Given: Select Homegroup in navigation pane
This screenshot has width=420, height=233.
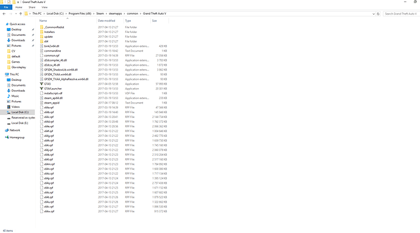Looking at the screenshot, I should pos(17,137).
